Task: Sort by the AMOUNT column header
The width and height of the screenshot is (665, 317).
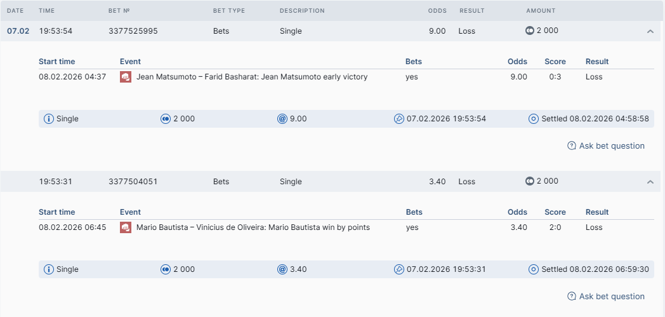Action: click(x=541, y=11)
